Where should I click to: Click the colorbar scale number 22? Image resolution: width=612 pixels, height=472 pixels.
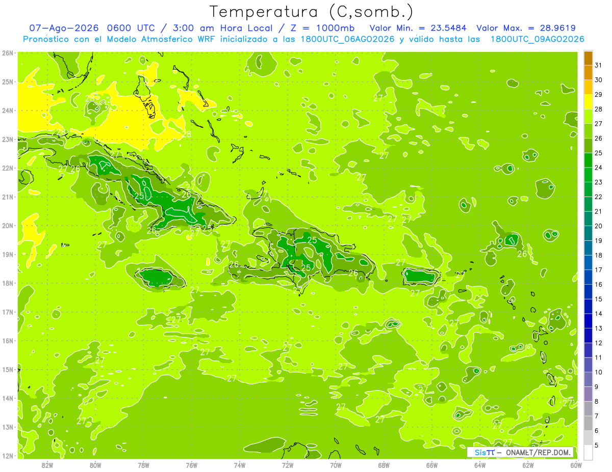tap(598, 197)
